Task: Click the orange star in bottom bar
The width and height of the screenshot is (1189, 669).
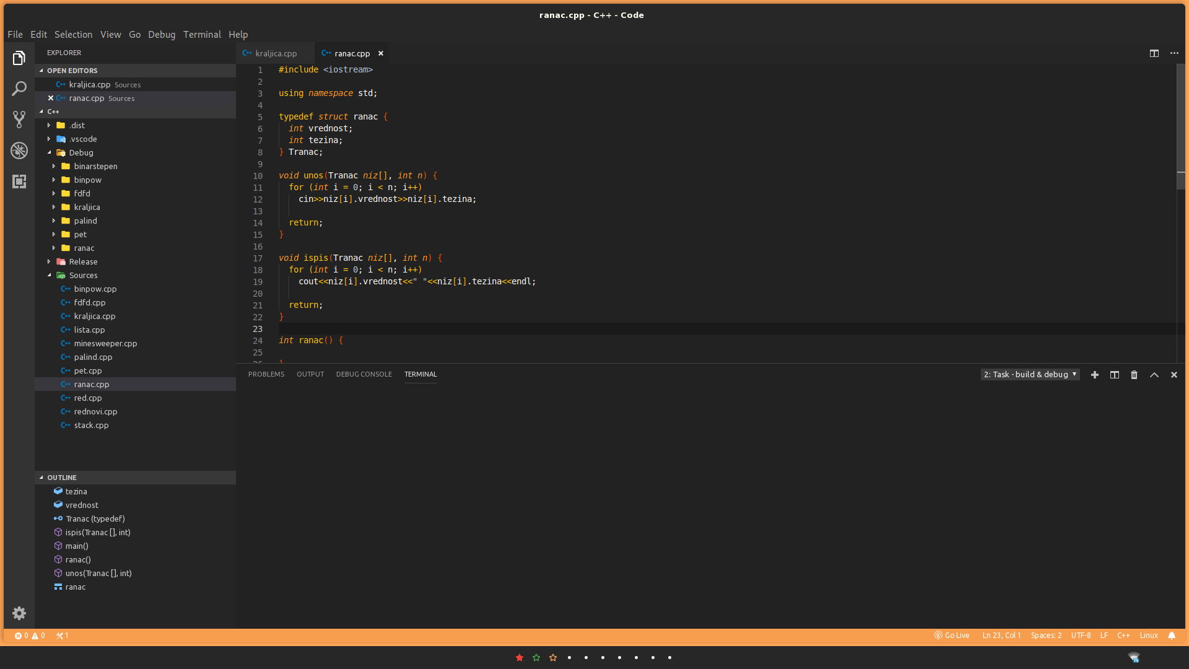Action: (553, 657)
